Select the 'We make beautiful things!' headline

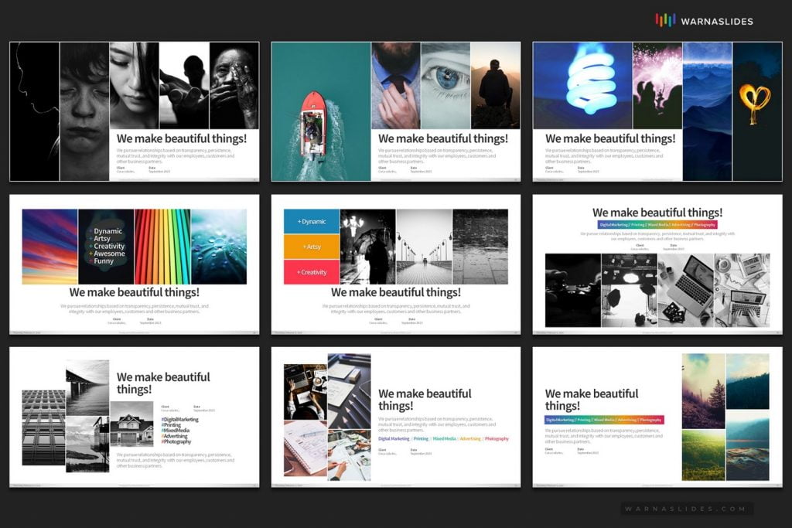tap(442, 138)
